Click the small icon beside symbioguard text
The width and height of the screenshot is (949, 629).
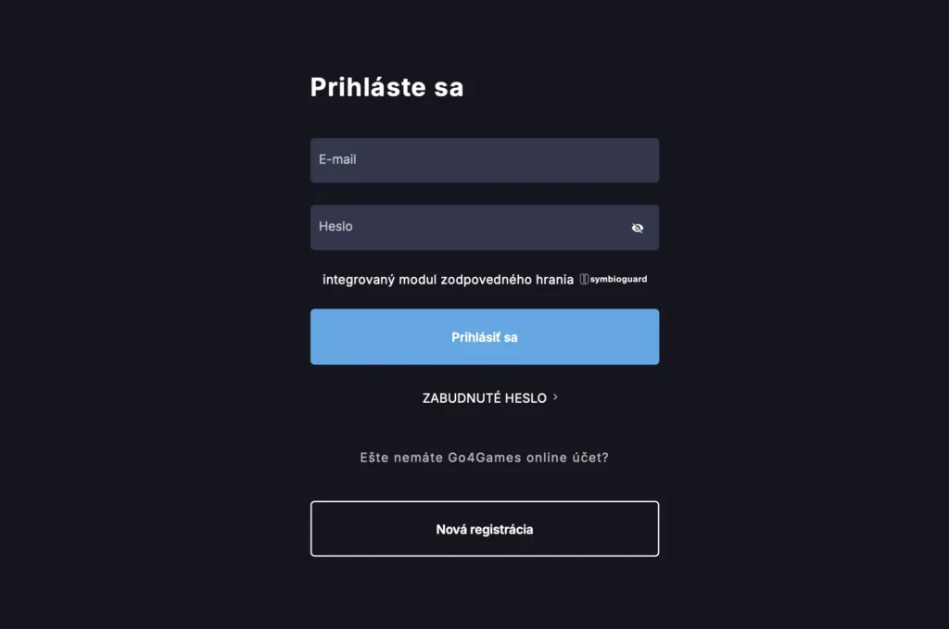(585, 278)
